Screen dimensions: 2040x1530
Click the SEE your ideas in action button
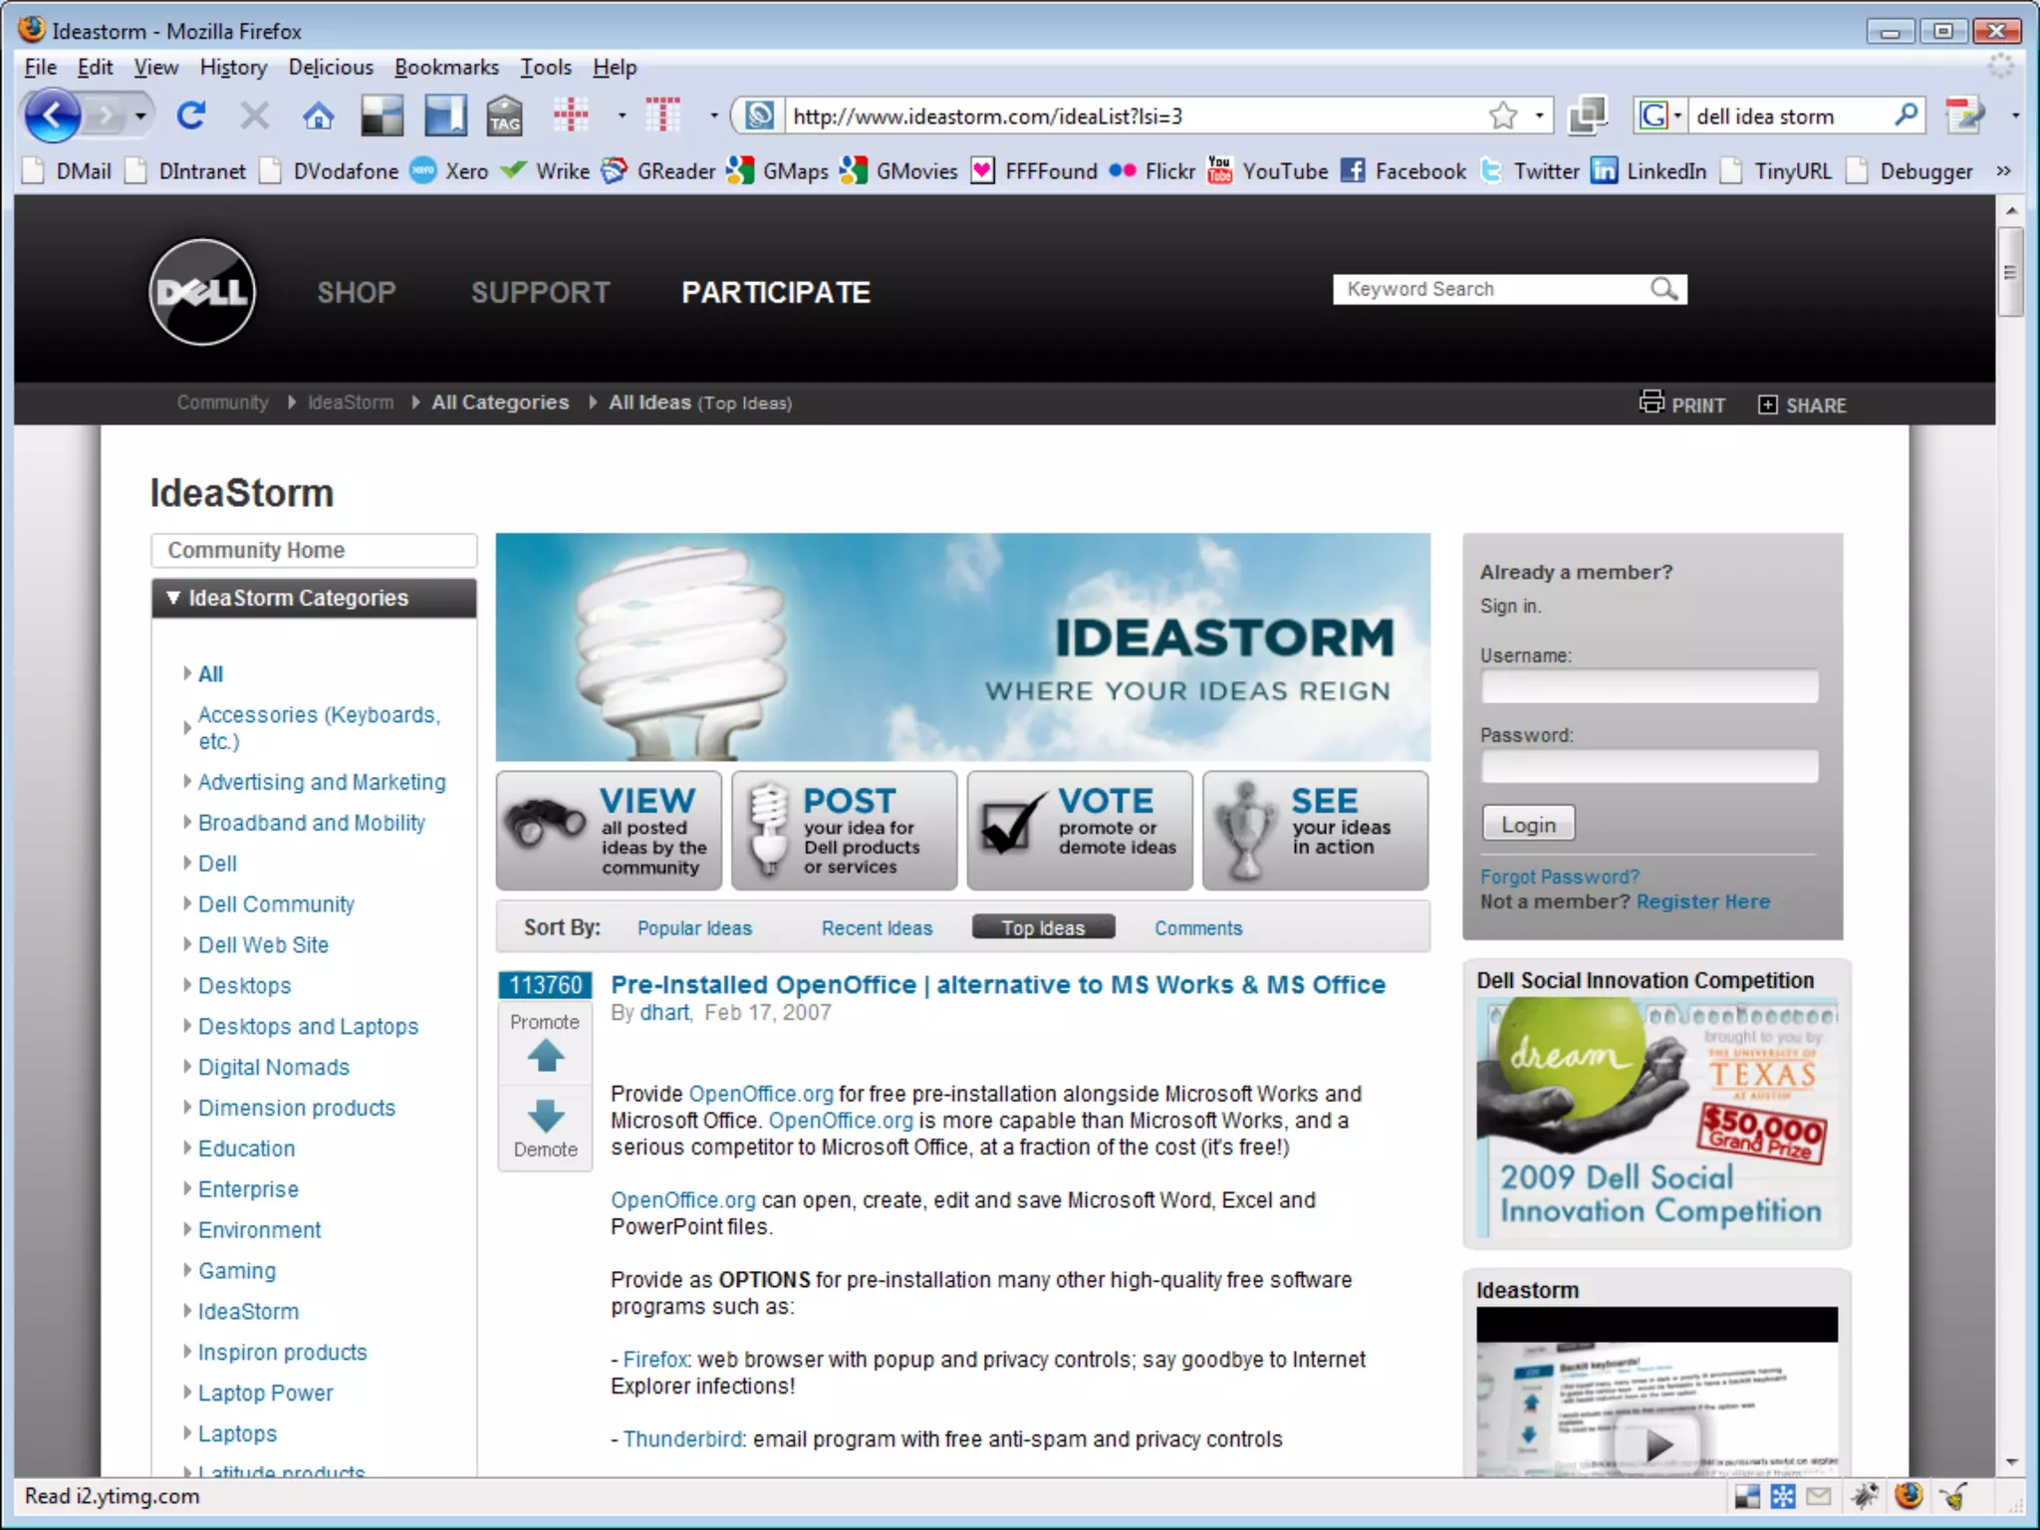point(1315,830)
